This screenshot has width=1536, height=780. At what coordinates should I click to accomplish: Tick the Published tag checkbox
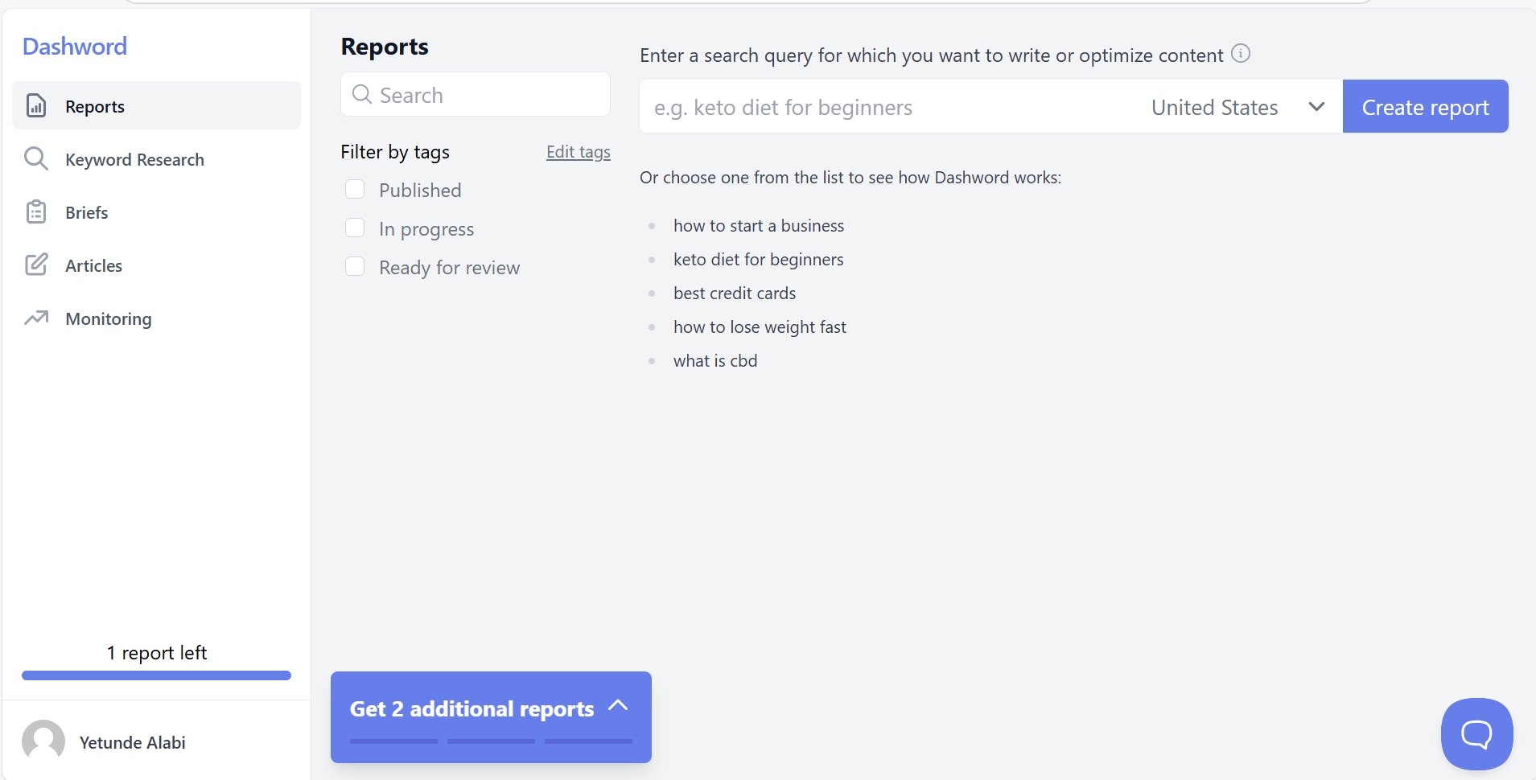(x=355, y=189)
